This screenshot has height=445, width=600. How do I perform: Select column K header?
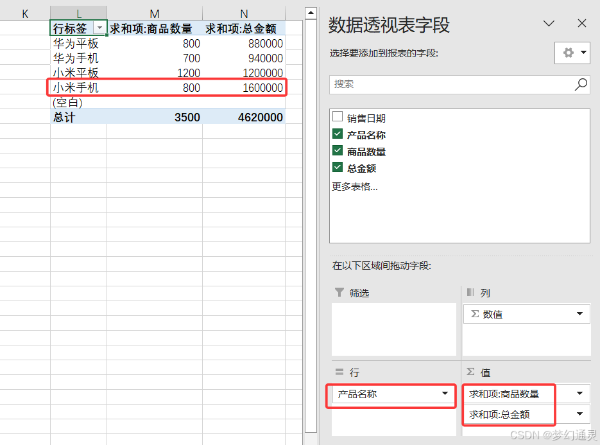click(x=25, y=13)
